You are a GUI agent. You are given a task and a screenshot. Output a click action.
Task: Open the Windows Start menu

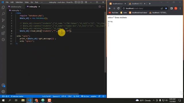click(x=3, y=100)
